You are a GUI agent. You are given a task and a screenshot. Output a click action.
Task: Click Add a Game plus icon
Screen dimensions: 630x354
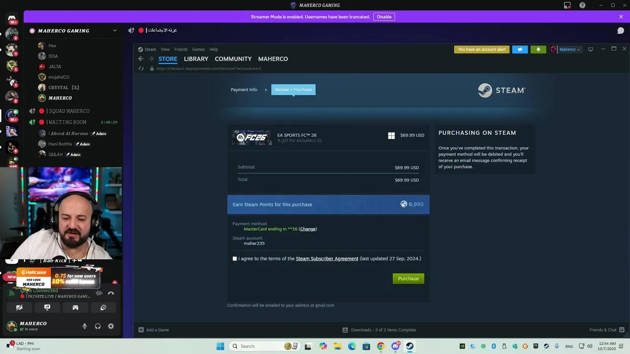141,330
